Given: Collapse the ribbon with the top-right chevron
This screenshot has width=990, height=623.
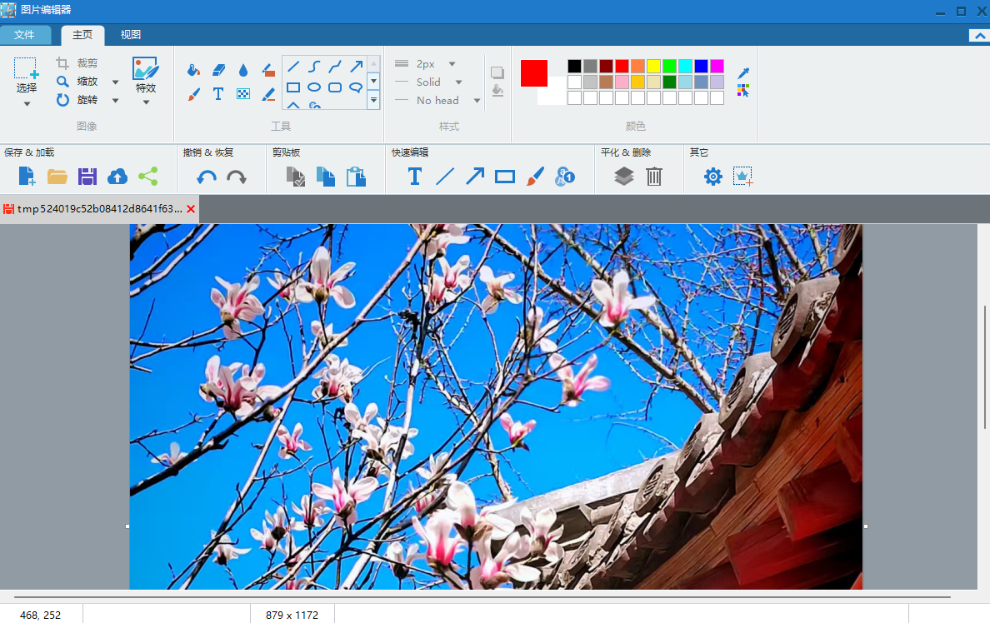Looking at the screenshot, I should pyautogui.click(x=978, y=36).
